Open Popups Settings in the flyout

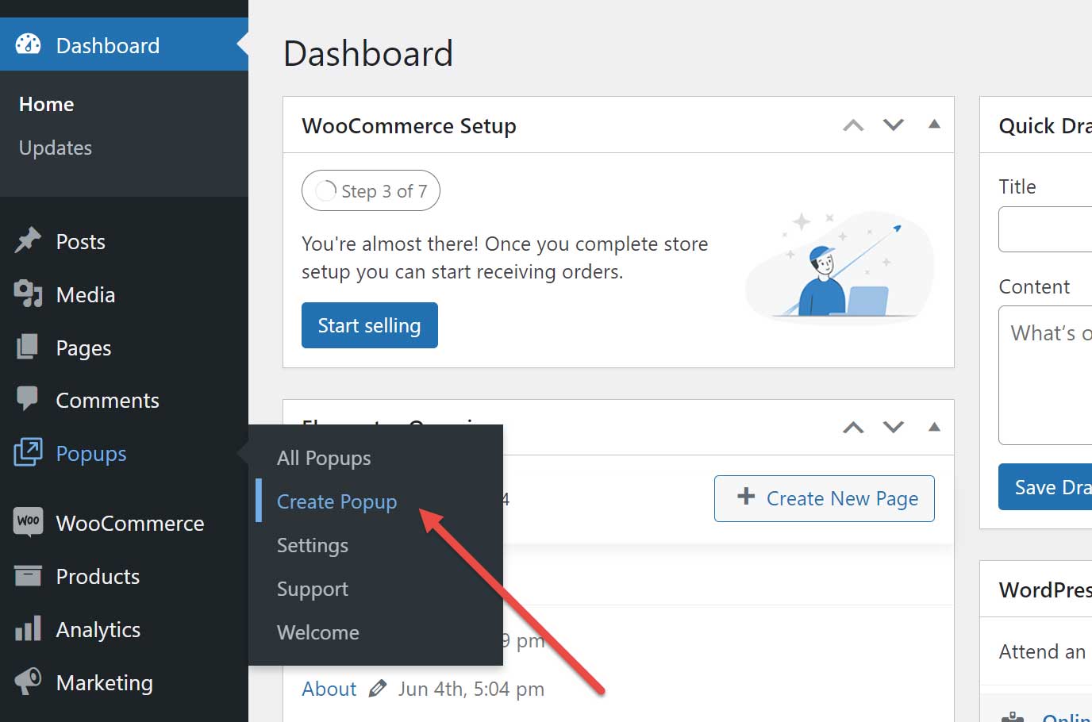[x=313, y=545]
